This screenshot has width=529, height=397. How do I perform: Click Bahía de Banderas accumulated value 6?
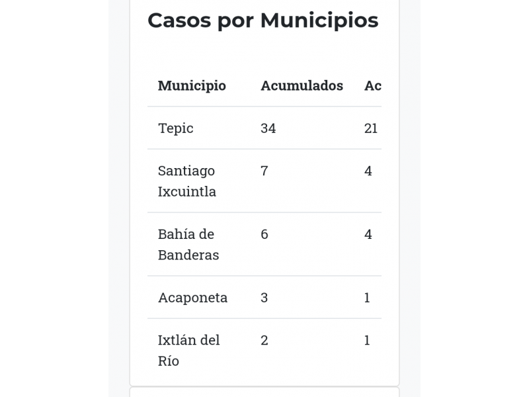pyautogui.click(x=264, y=234)
